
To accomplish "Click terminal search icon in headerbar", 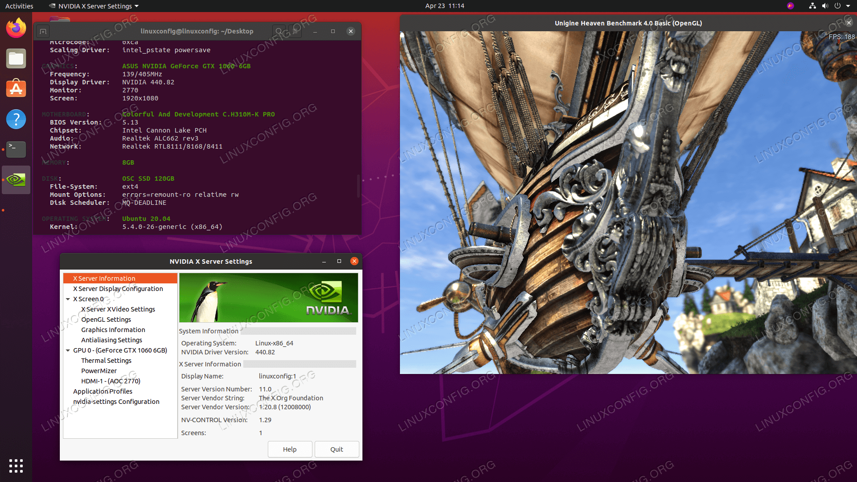I will coord(279,31).
